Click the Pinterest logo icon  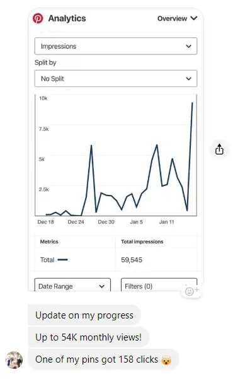38,19
